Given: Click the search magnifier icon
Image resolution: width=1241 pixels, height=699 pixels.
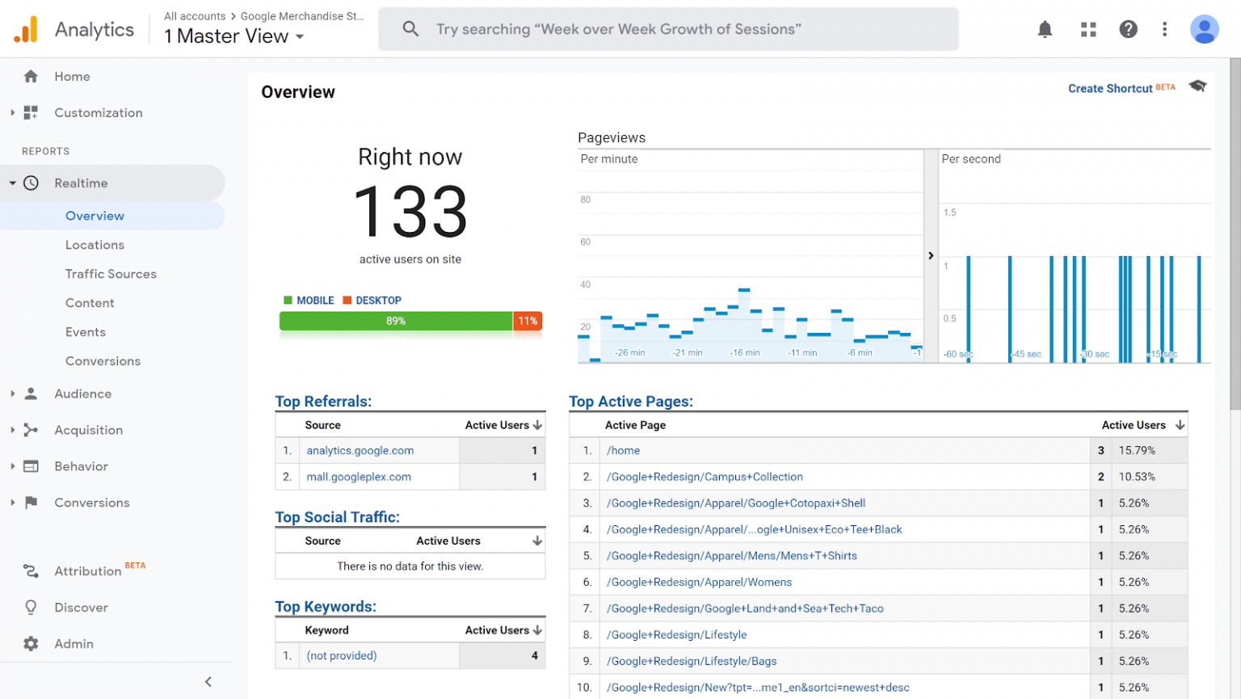Looking at the screenshot, I should 410,29.
